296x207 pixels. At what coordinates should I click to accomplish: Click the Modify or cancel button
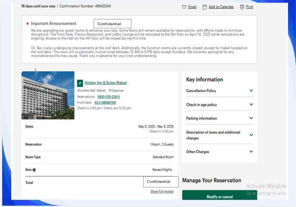click(x=219, y=195)
